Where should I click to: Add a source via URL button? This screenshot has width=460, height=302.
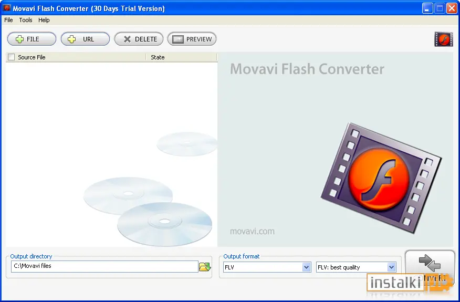pos(86,39)
